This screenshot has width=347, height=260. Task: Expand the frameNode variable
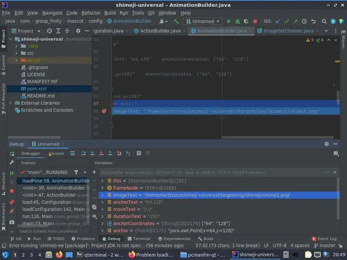click(102, 188)
